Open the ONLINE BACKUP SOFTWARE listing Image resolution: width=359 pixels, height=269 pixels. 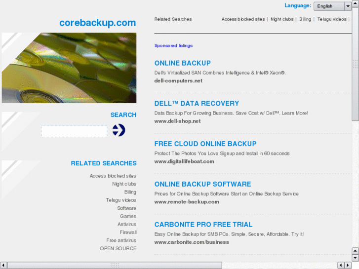(202, 184)
